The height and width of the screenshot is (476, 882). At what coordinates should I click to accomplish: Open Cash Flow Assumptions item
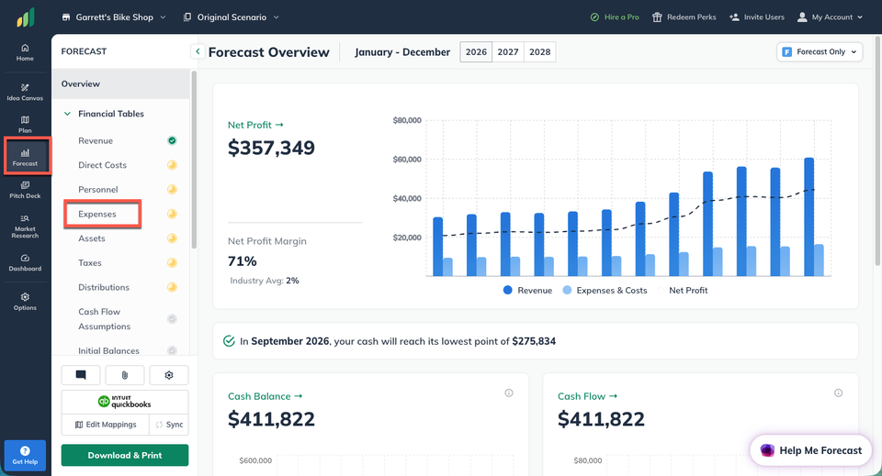click(x=105, y=319)
